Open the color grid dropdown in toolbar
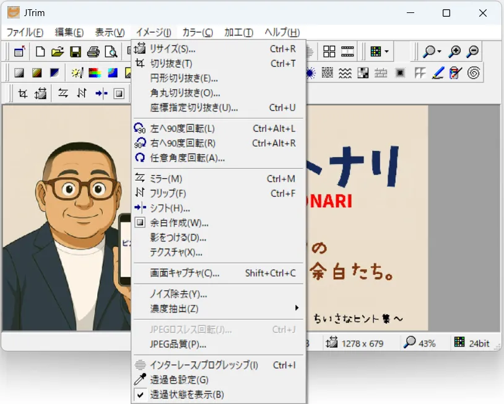The height and width of the screenshot is (404, 504). tap(386, 52)
